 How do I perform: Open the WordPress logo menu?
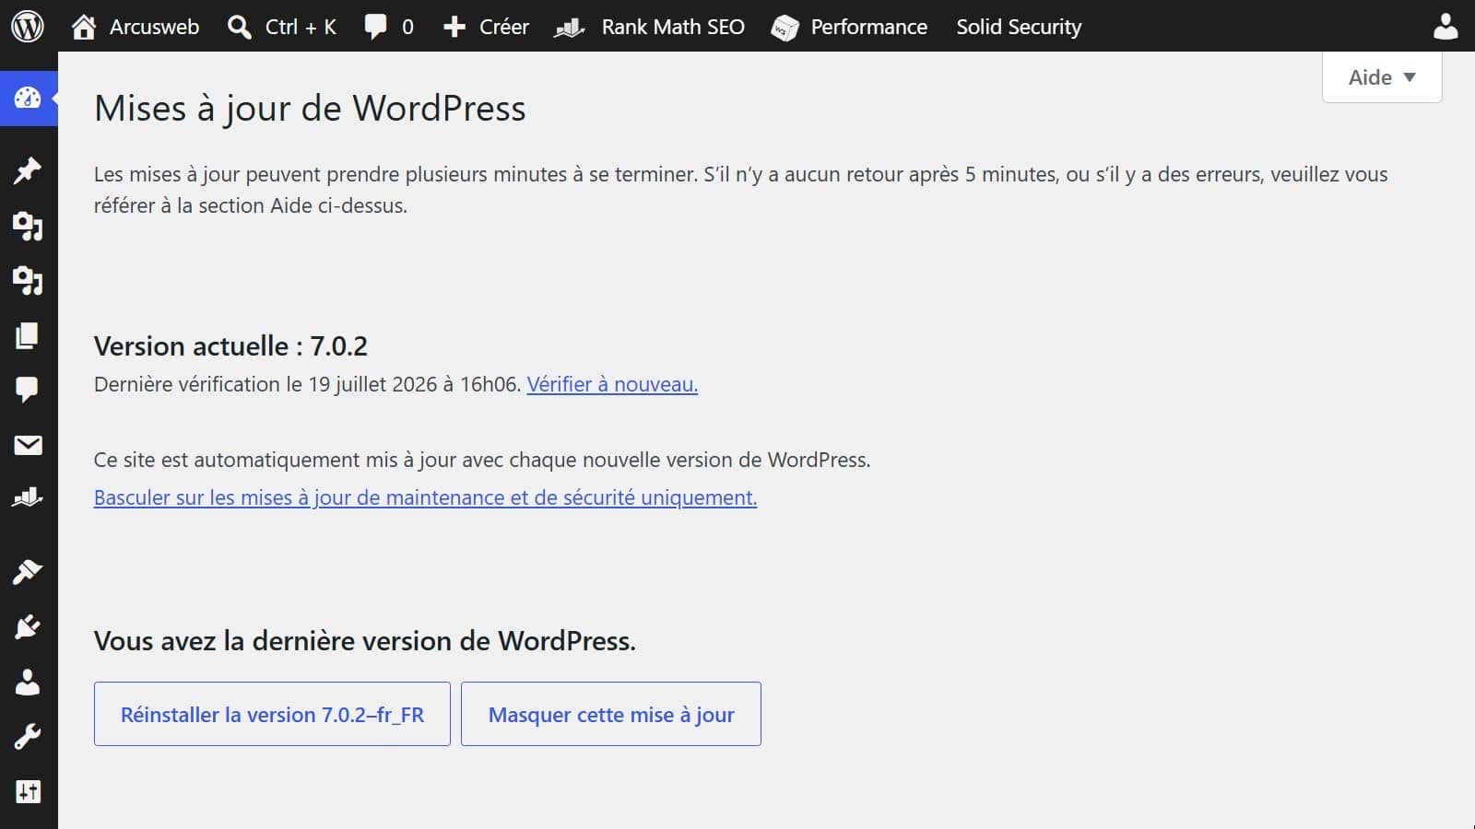coord(28,27)
